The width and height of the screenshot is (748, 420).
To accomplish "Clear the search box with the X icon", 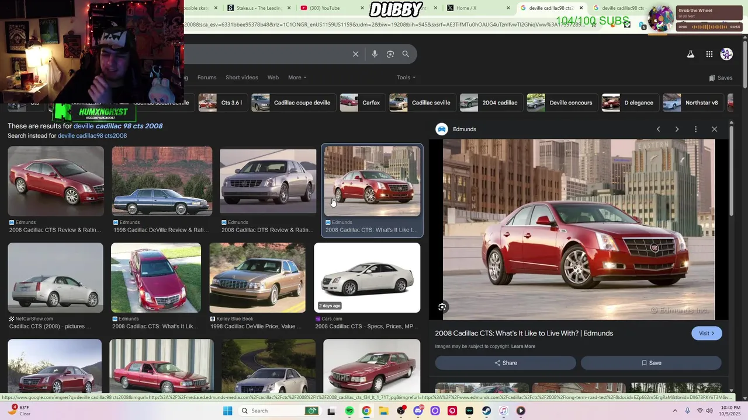I will click(x=355, y=54).
